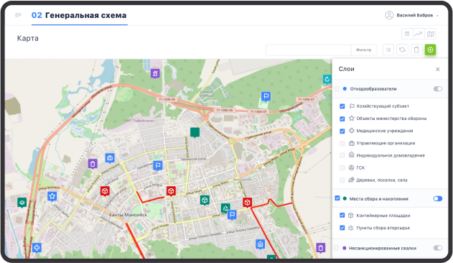Screen dimensions: 453x263
Task: Select the Генеральная схема tab
Action: [x=79, y=15]
